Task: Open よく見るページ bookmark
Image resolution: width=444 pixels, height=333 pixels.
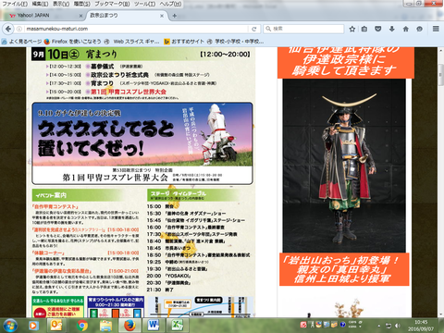Action: click(21, 42)
